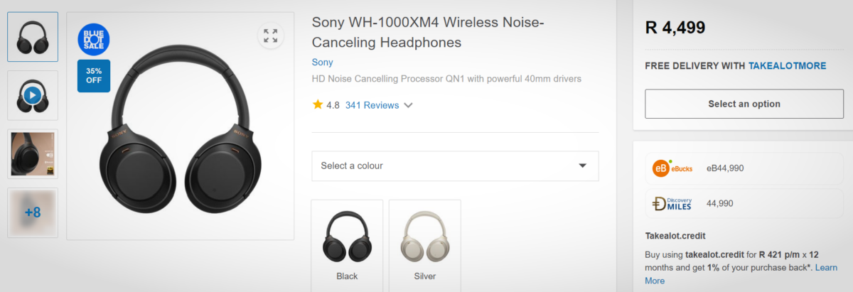Choose the Silver colour option
853x292 pixels.
(424, 245)
